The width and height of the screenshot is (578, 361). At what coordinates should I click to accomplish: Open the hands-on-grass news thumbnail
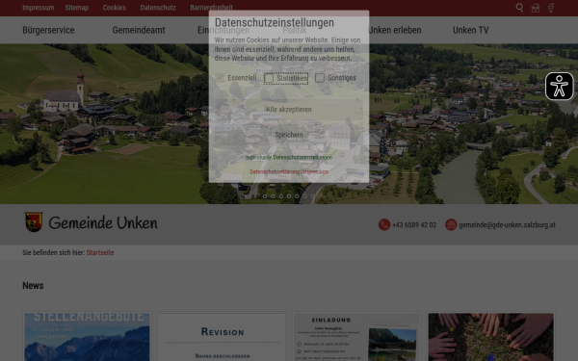point(490,337)
